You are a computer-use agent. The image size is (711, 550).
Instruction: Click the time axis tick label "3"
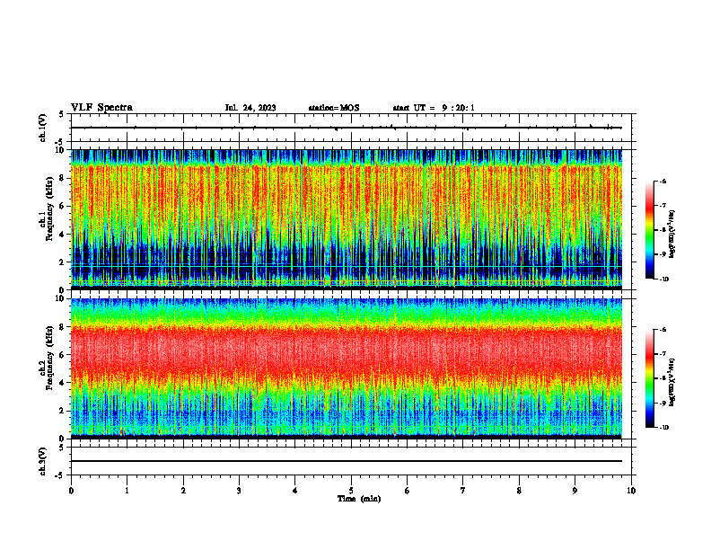(x=239, y=491)
